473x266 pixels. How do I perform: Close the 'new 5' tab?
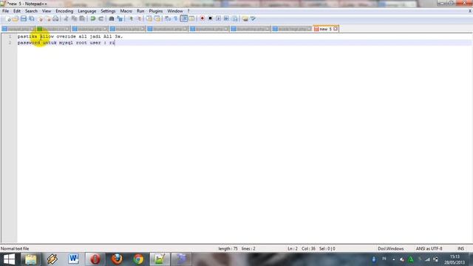click(336, 29)
